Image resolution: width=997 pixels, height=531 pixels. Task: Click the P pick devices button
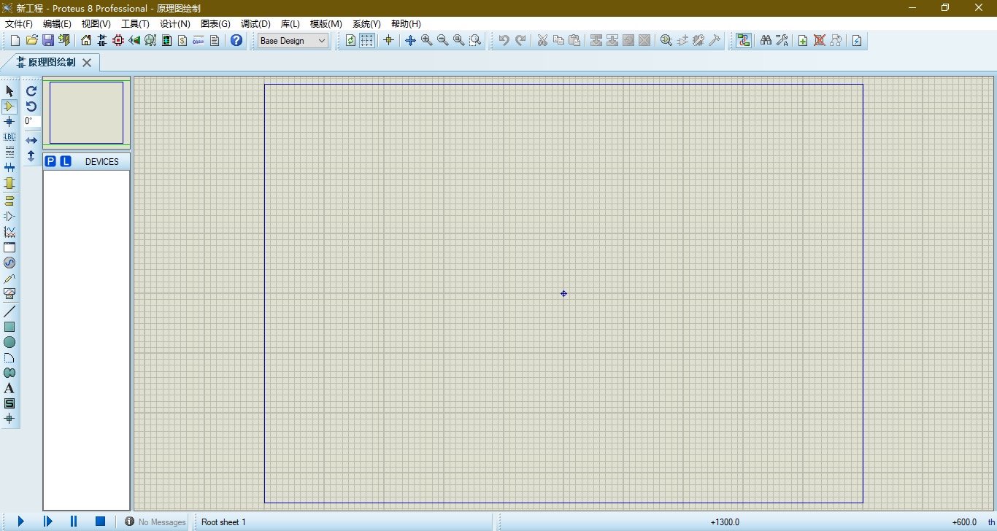(50, 161)
